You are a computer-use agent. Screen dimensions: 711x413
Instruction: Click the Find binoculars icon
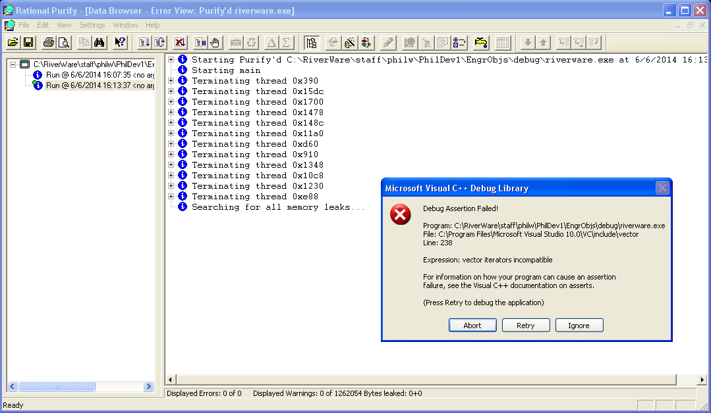[x=100, y=43]
